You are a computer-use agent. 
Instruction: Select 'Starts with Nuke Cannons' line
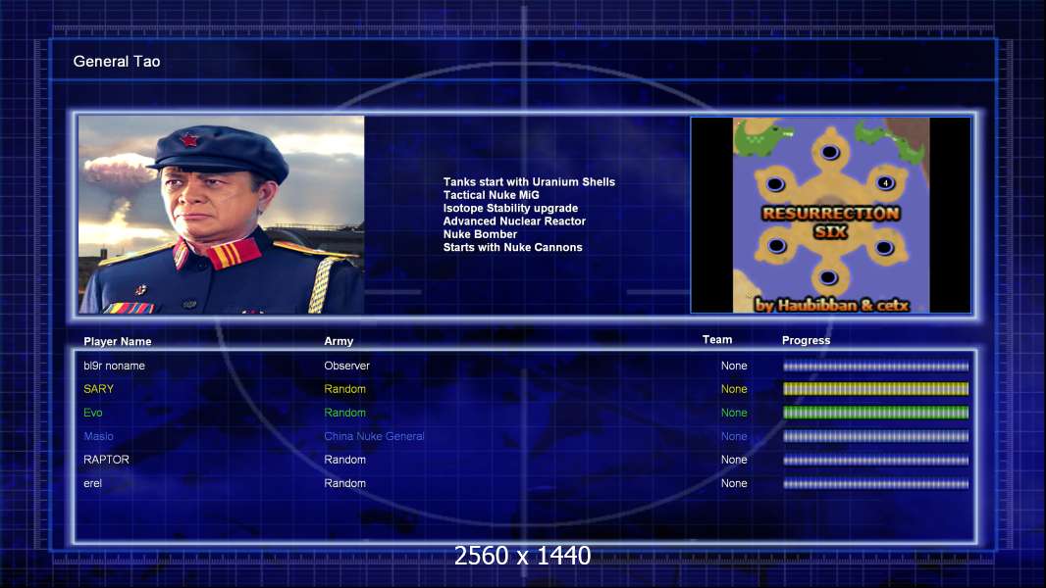pyautogui.click(x=512, y=247)
